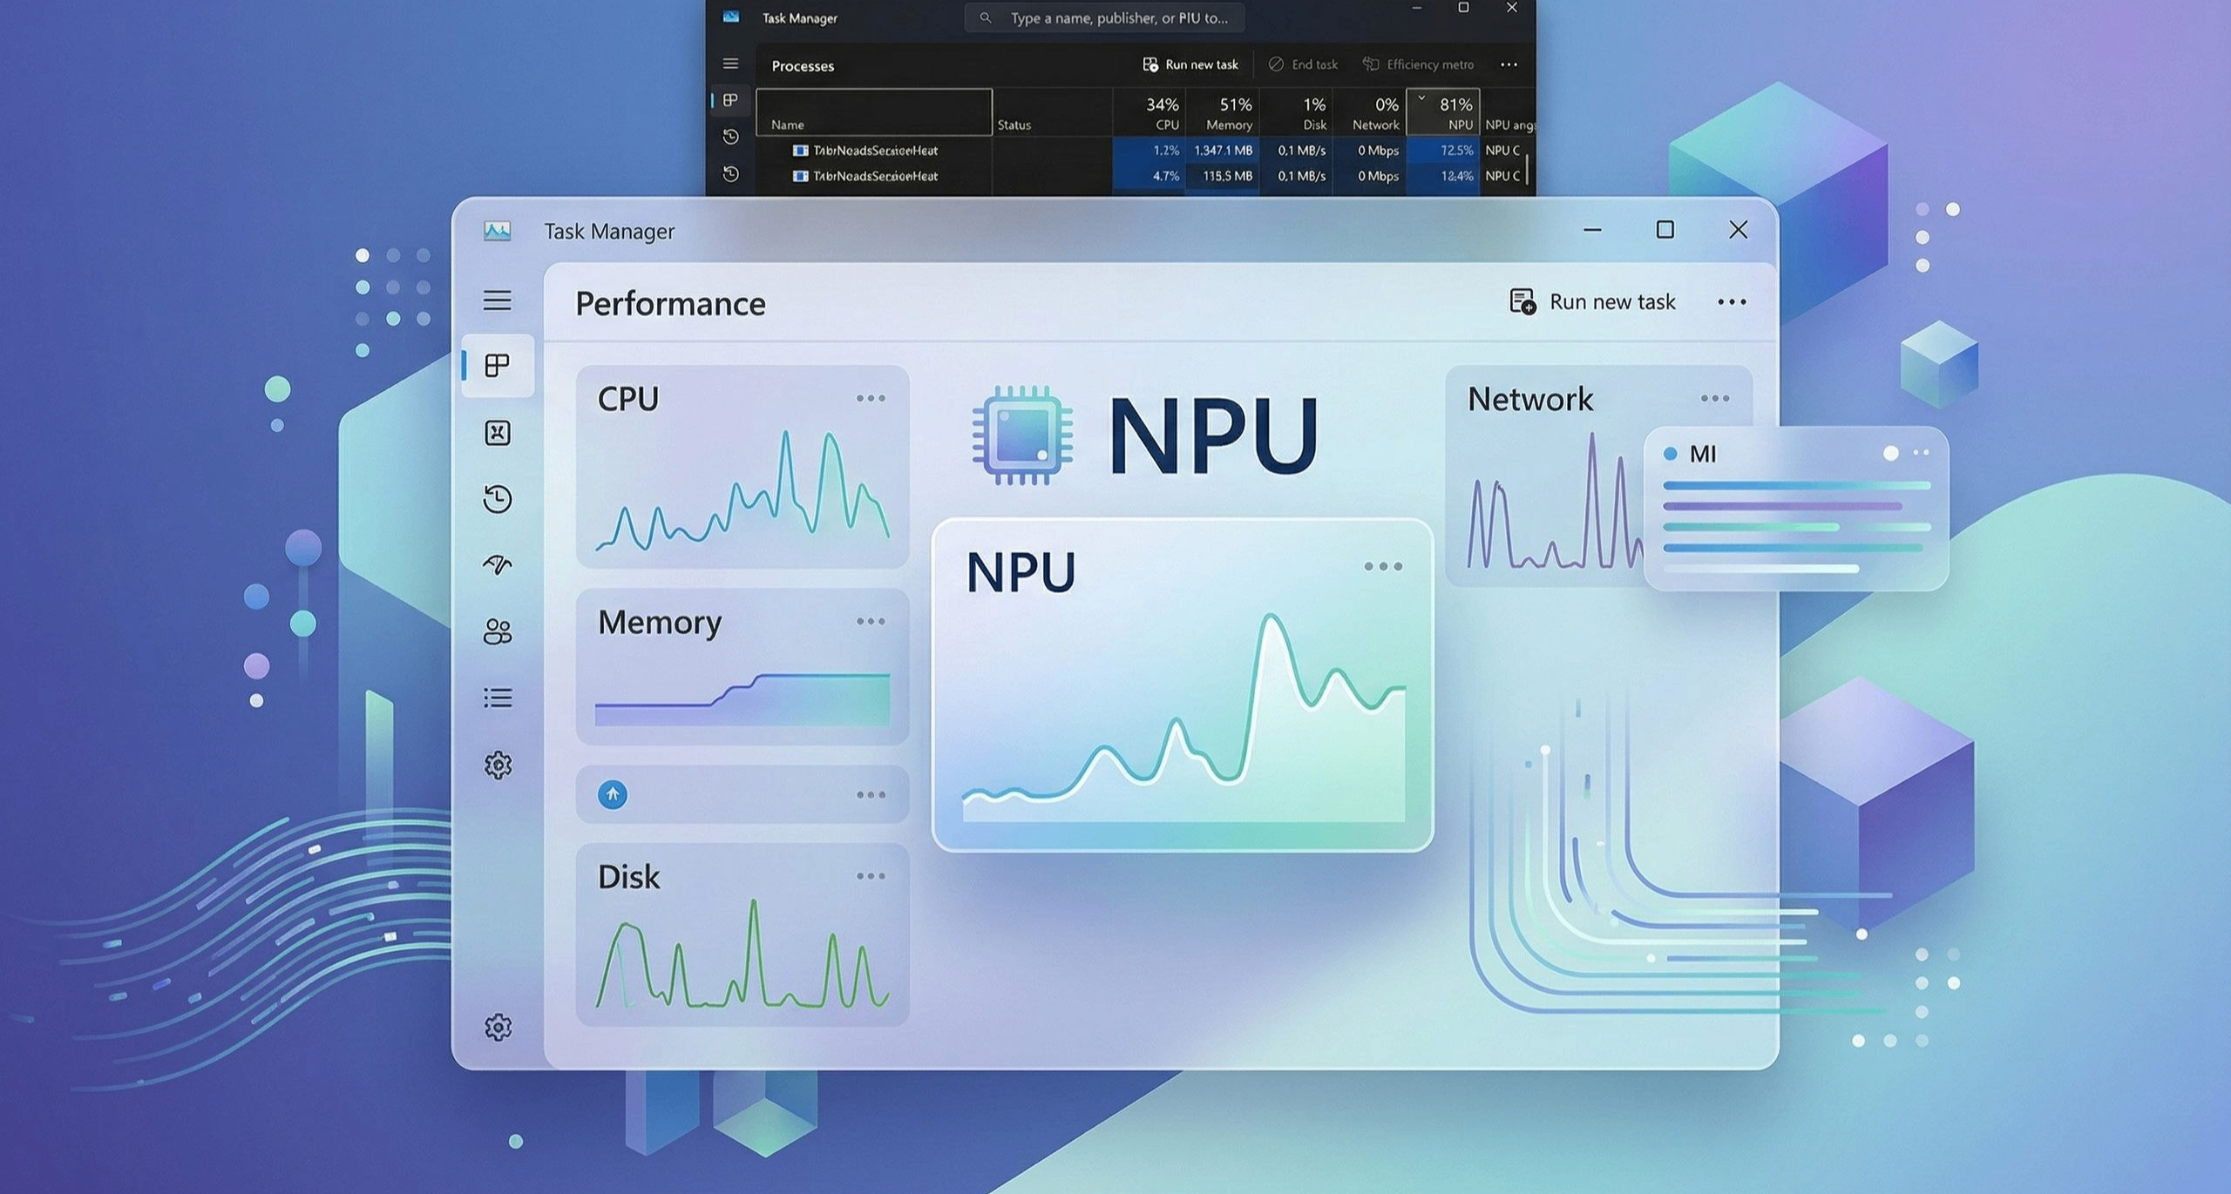Open the Performance panel in the sidebar
Screen dimensions: 2231x1194
click(498, 366)
